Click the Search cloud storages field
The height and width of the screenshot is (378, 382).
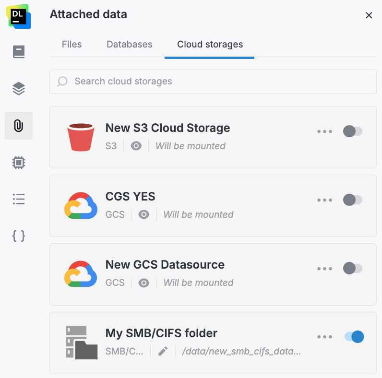coord(213,82)
